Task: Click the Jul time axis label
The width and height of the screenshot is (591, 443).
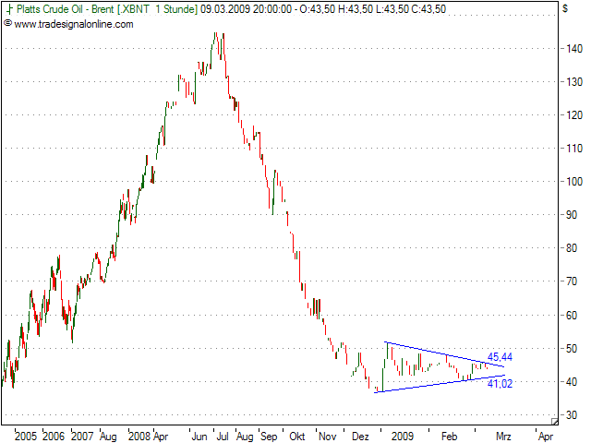Action: [223, 437]
